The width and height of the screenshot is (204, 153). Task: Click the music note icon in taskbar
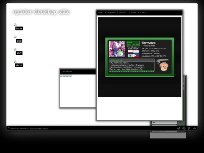coord(9,128)
